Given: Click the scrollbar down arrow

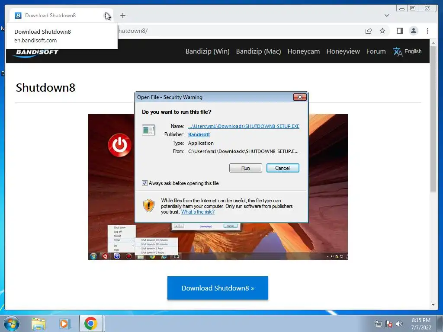Looking at the screenshot, I should [x=433, y=305].
